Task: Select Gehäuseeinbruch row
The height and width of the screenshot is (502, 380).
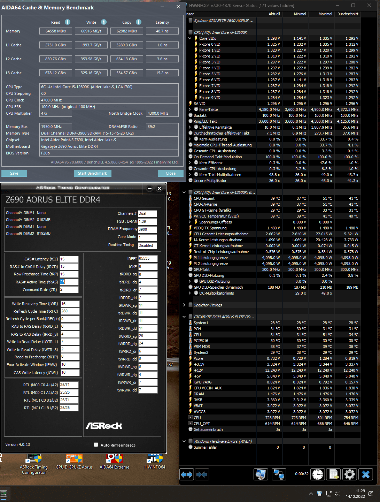Action: [x=274, y=429]
